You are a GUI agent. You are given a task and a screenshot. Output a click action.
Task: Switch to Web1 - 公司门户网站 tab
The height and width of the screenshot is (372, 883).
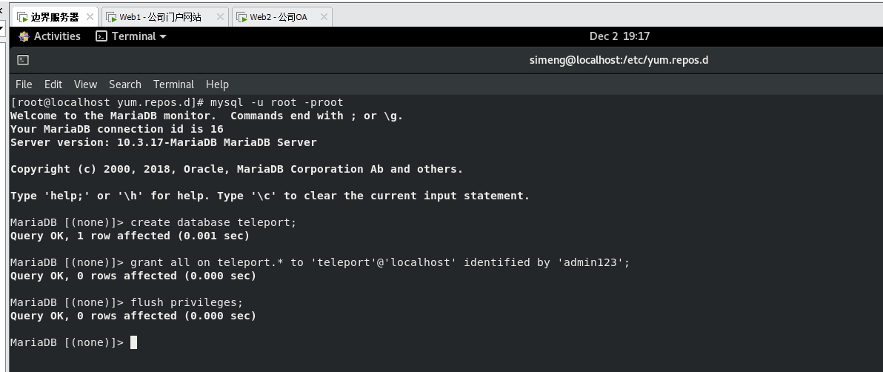pyautogui.click(x=160, y=17)
